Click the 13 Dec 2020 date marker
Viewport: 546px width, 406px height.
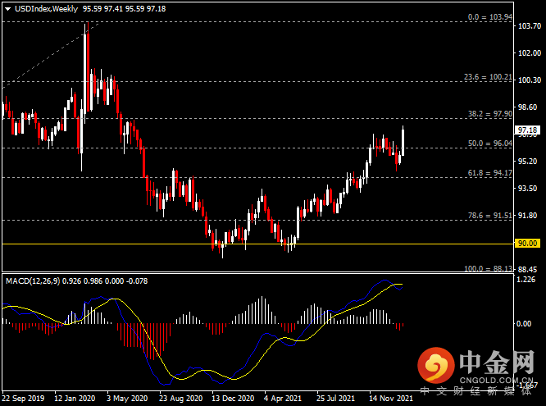pyautogui.click(x=233, y=399)
